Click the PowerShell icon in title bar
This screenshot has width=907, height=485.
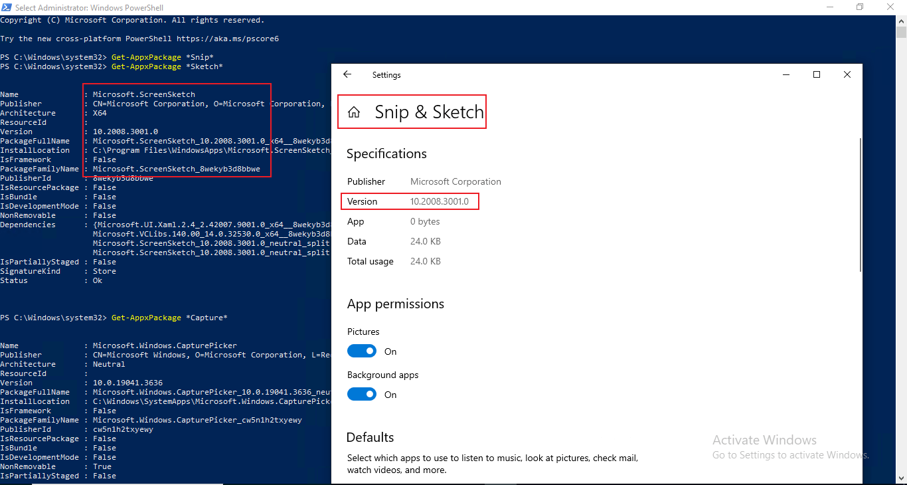point(7,7)
